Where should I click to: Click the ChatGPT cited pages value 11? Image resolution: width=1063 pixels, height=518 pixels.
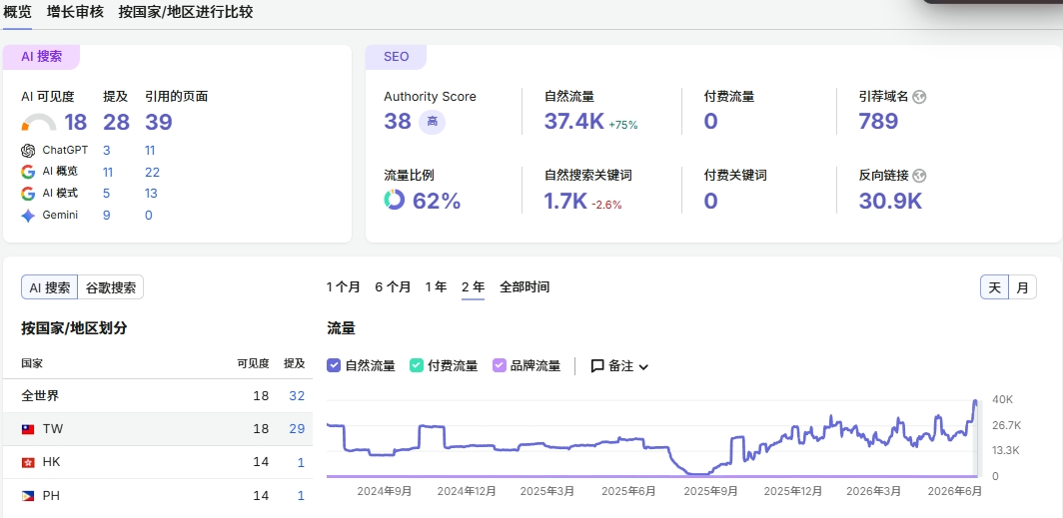point(150,151)
